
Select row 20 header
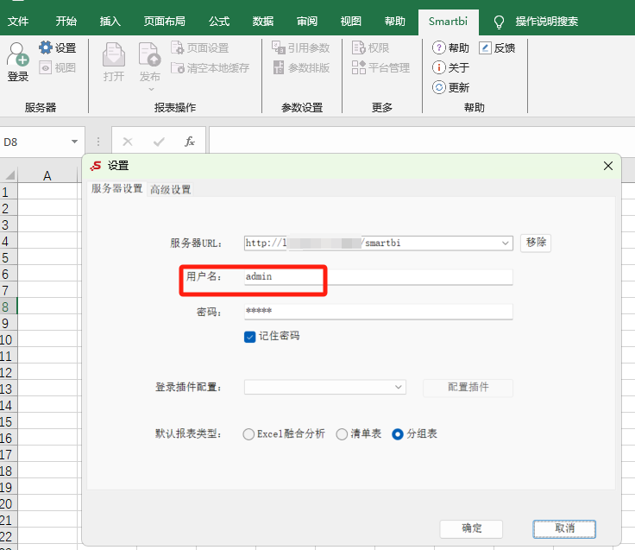9,503
